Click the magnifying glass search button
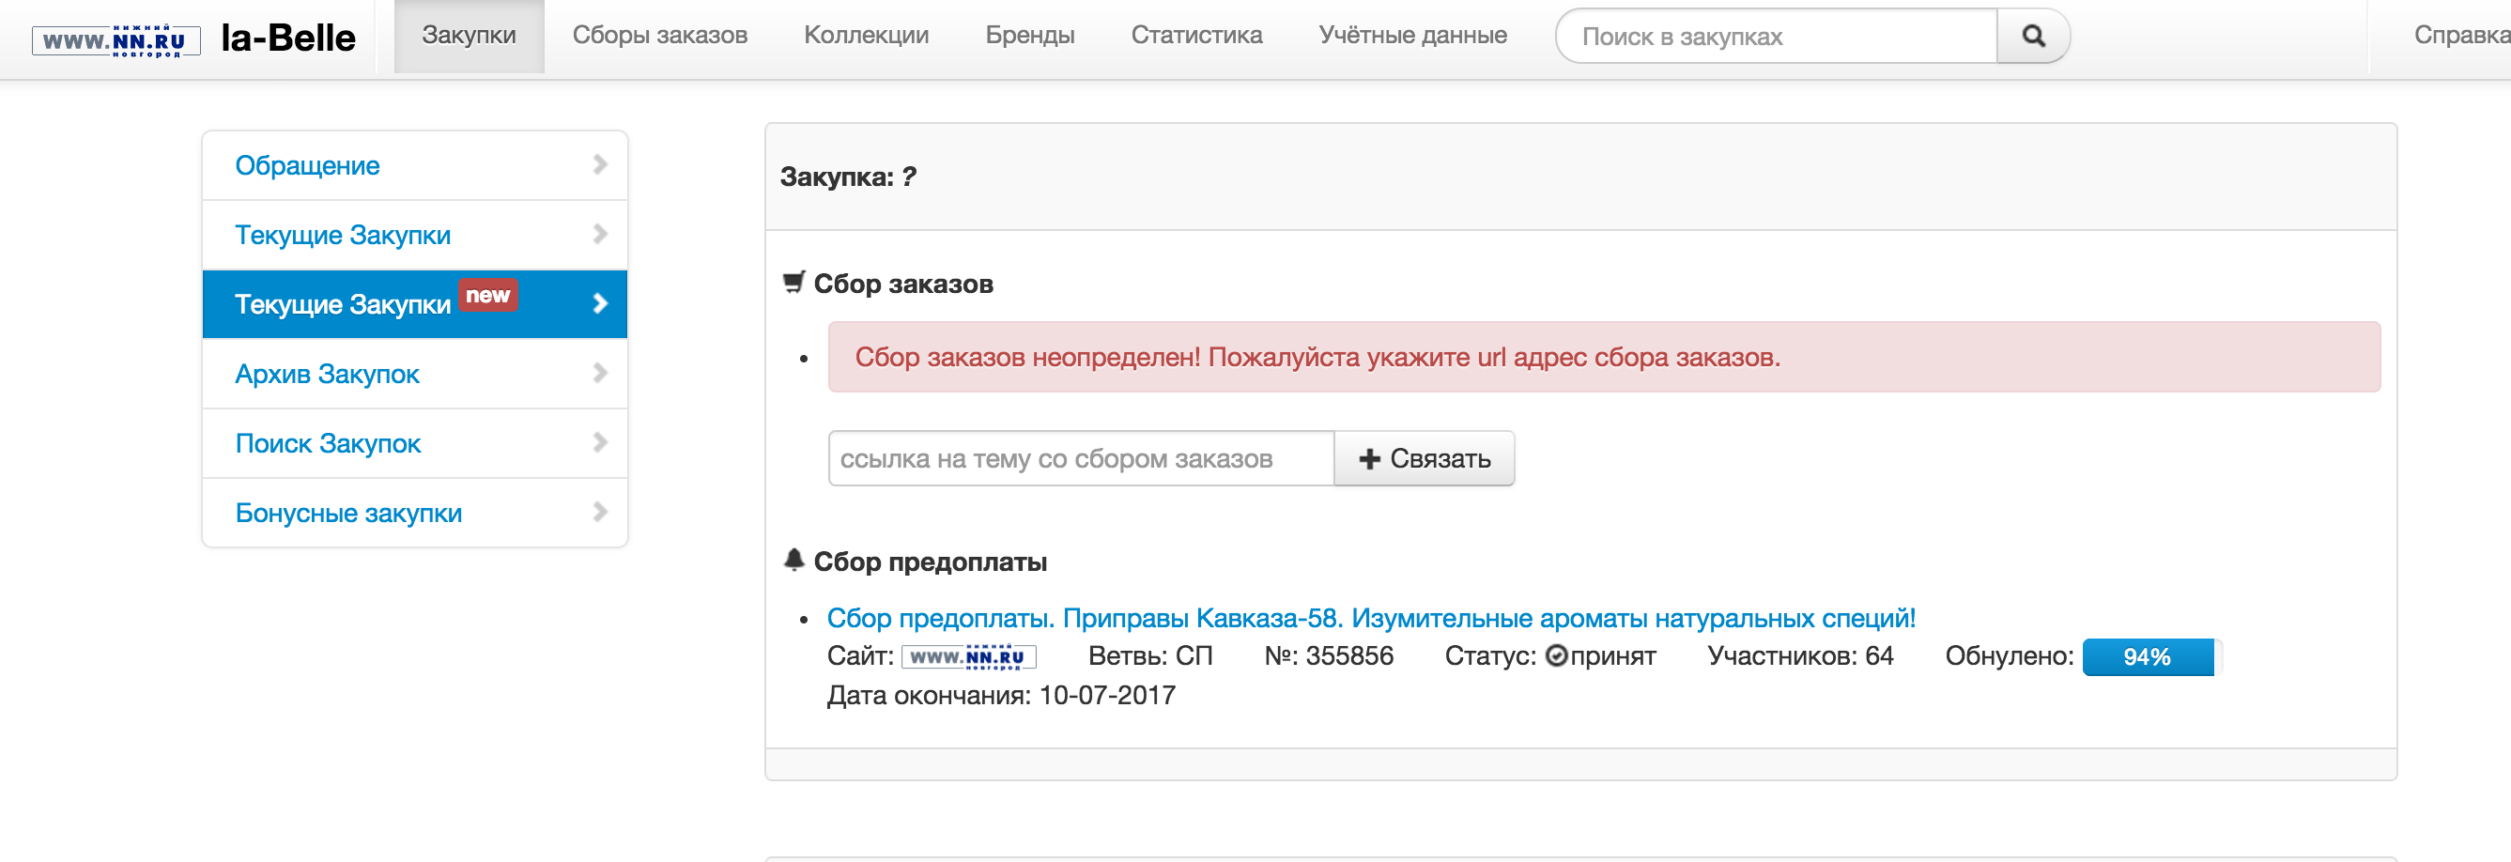 tap(2032, 36)
